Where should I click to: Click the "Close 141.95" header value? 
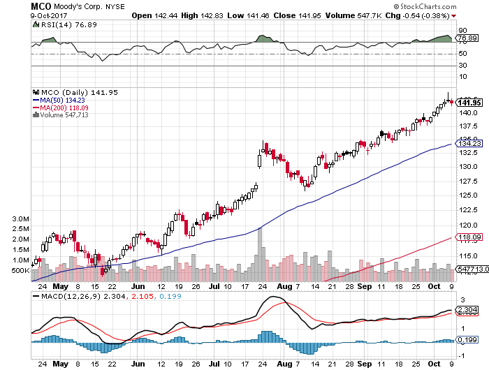point(297,15)
